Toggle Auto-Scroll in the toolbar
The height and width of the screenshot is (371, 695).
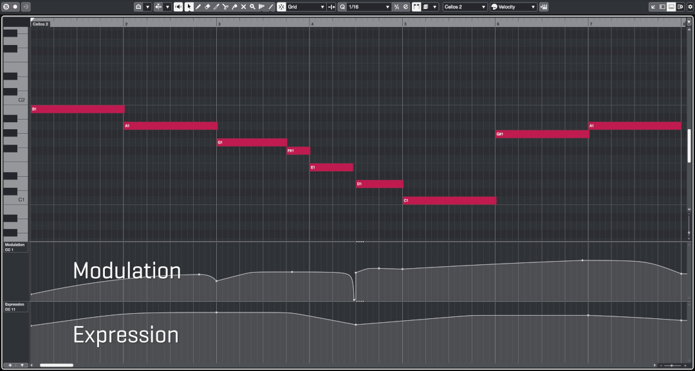[158, 7]
